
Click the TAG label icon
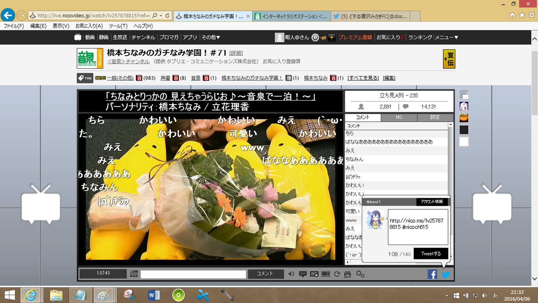click(84, 78)
